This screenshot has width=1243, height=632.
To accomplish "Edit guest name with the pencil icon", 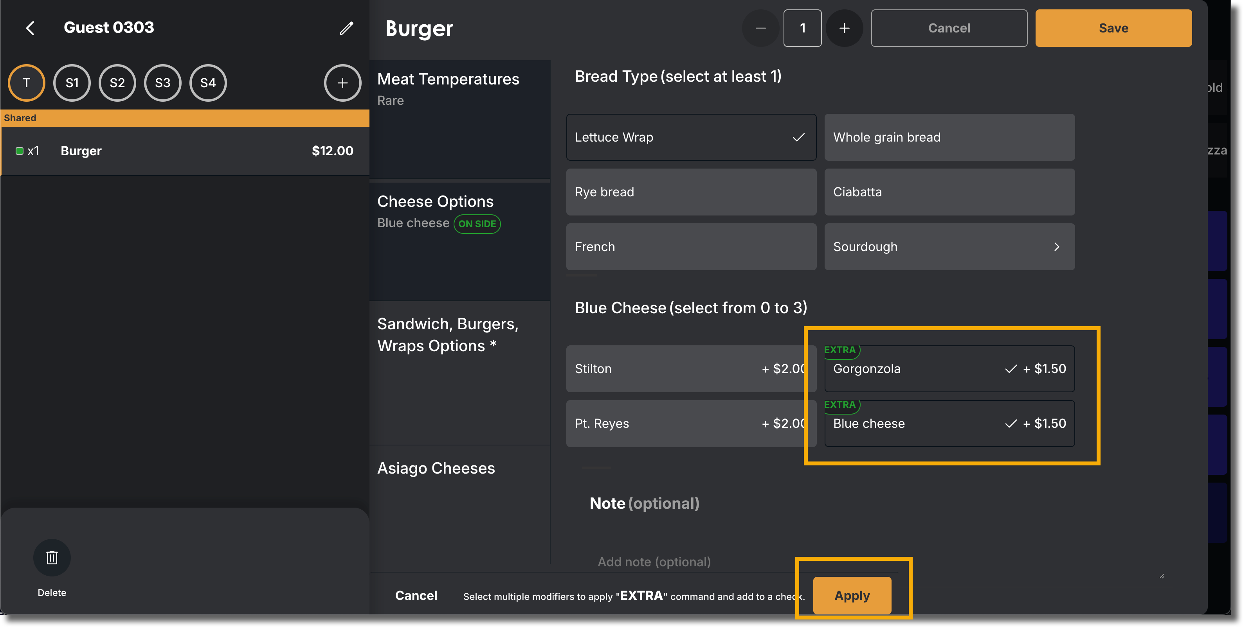I will (x=346, y=28).
